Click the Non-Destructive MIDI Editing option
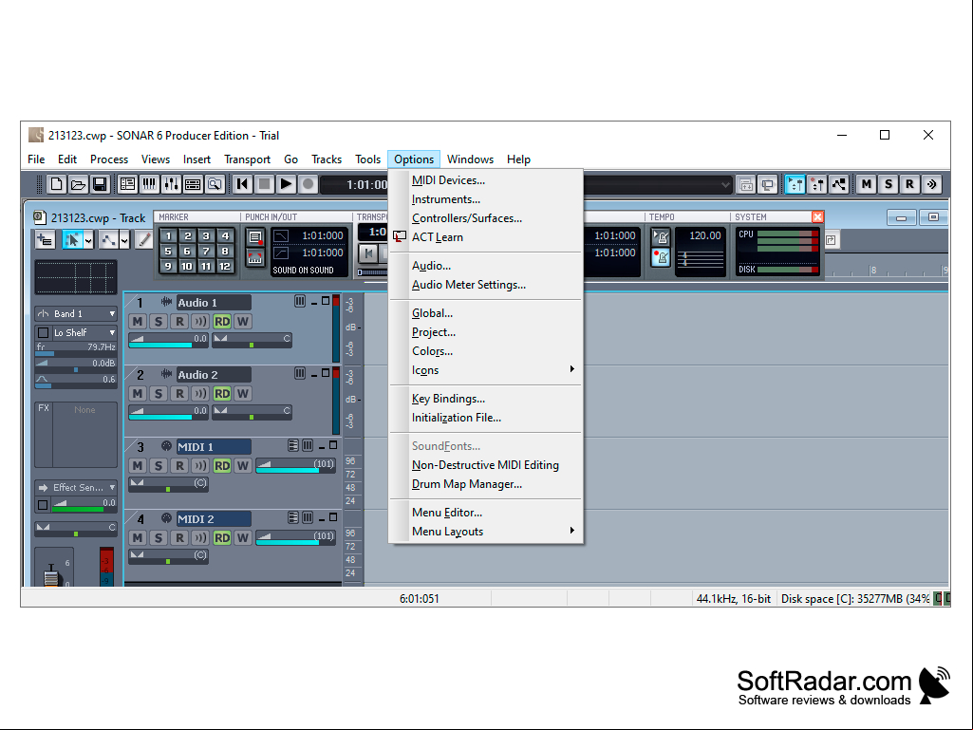 coord(485,465)
